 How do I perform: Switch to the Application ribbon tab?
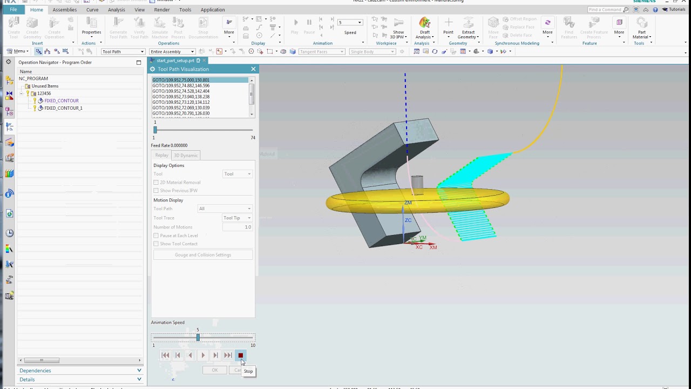tap(213, 10)
